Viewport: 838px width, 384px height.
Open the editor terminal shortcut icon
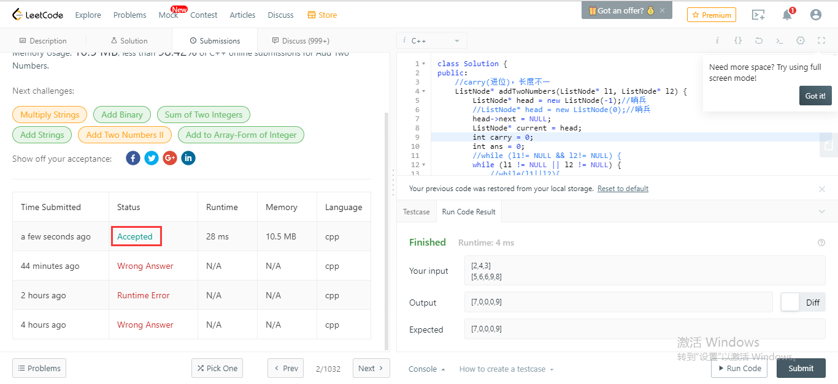780,40
